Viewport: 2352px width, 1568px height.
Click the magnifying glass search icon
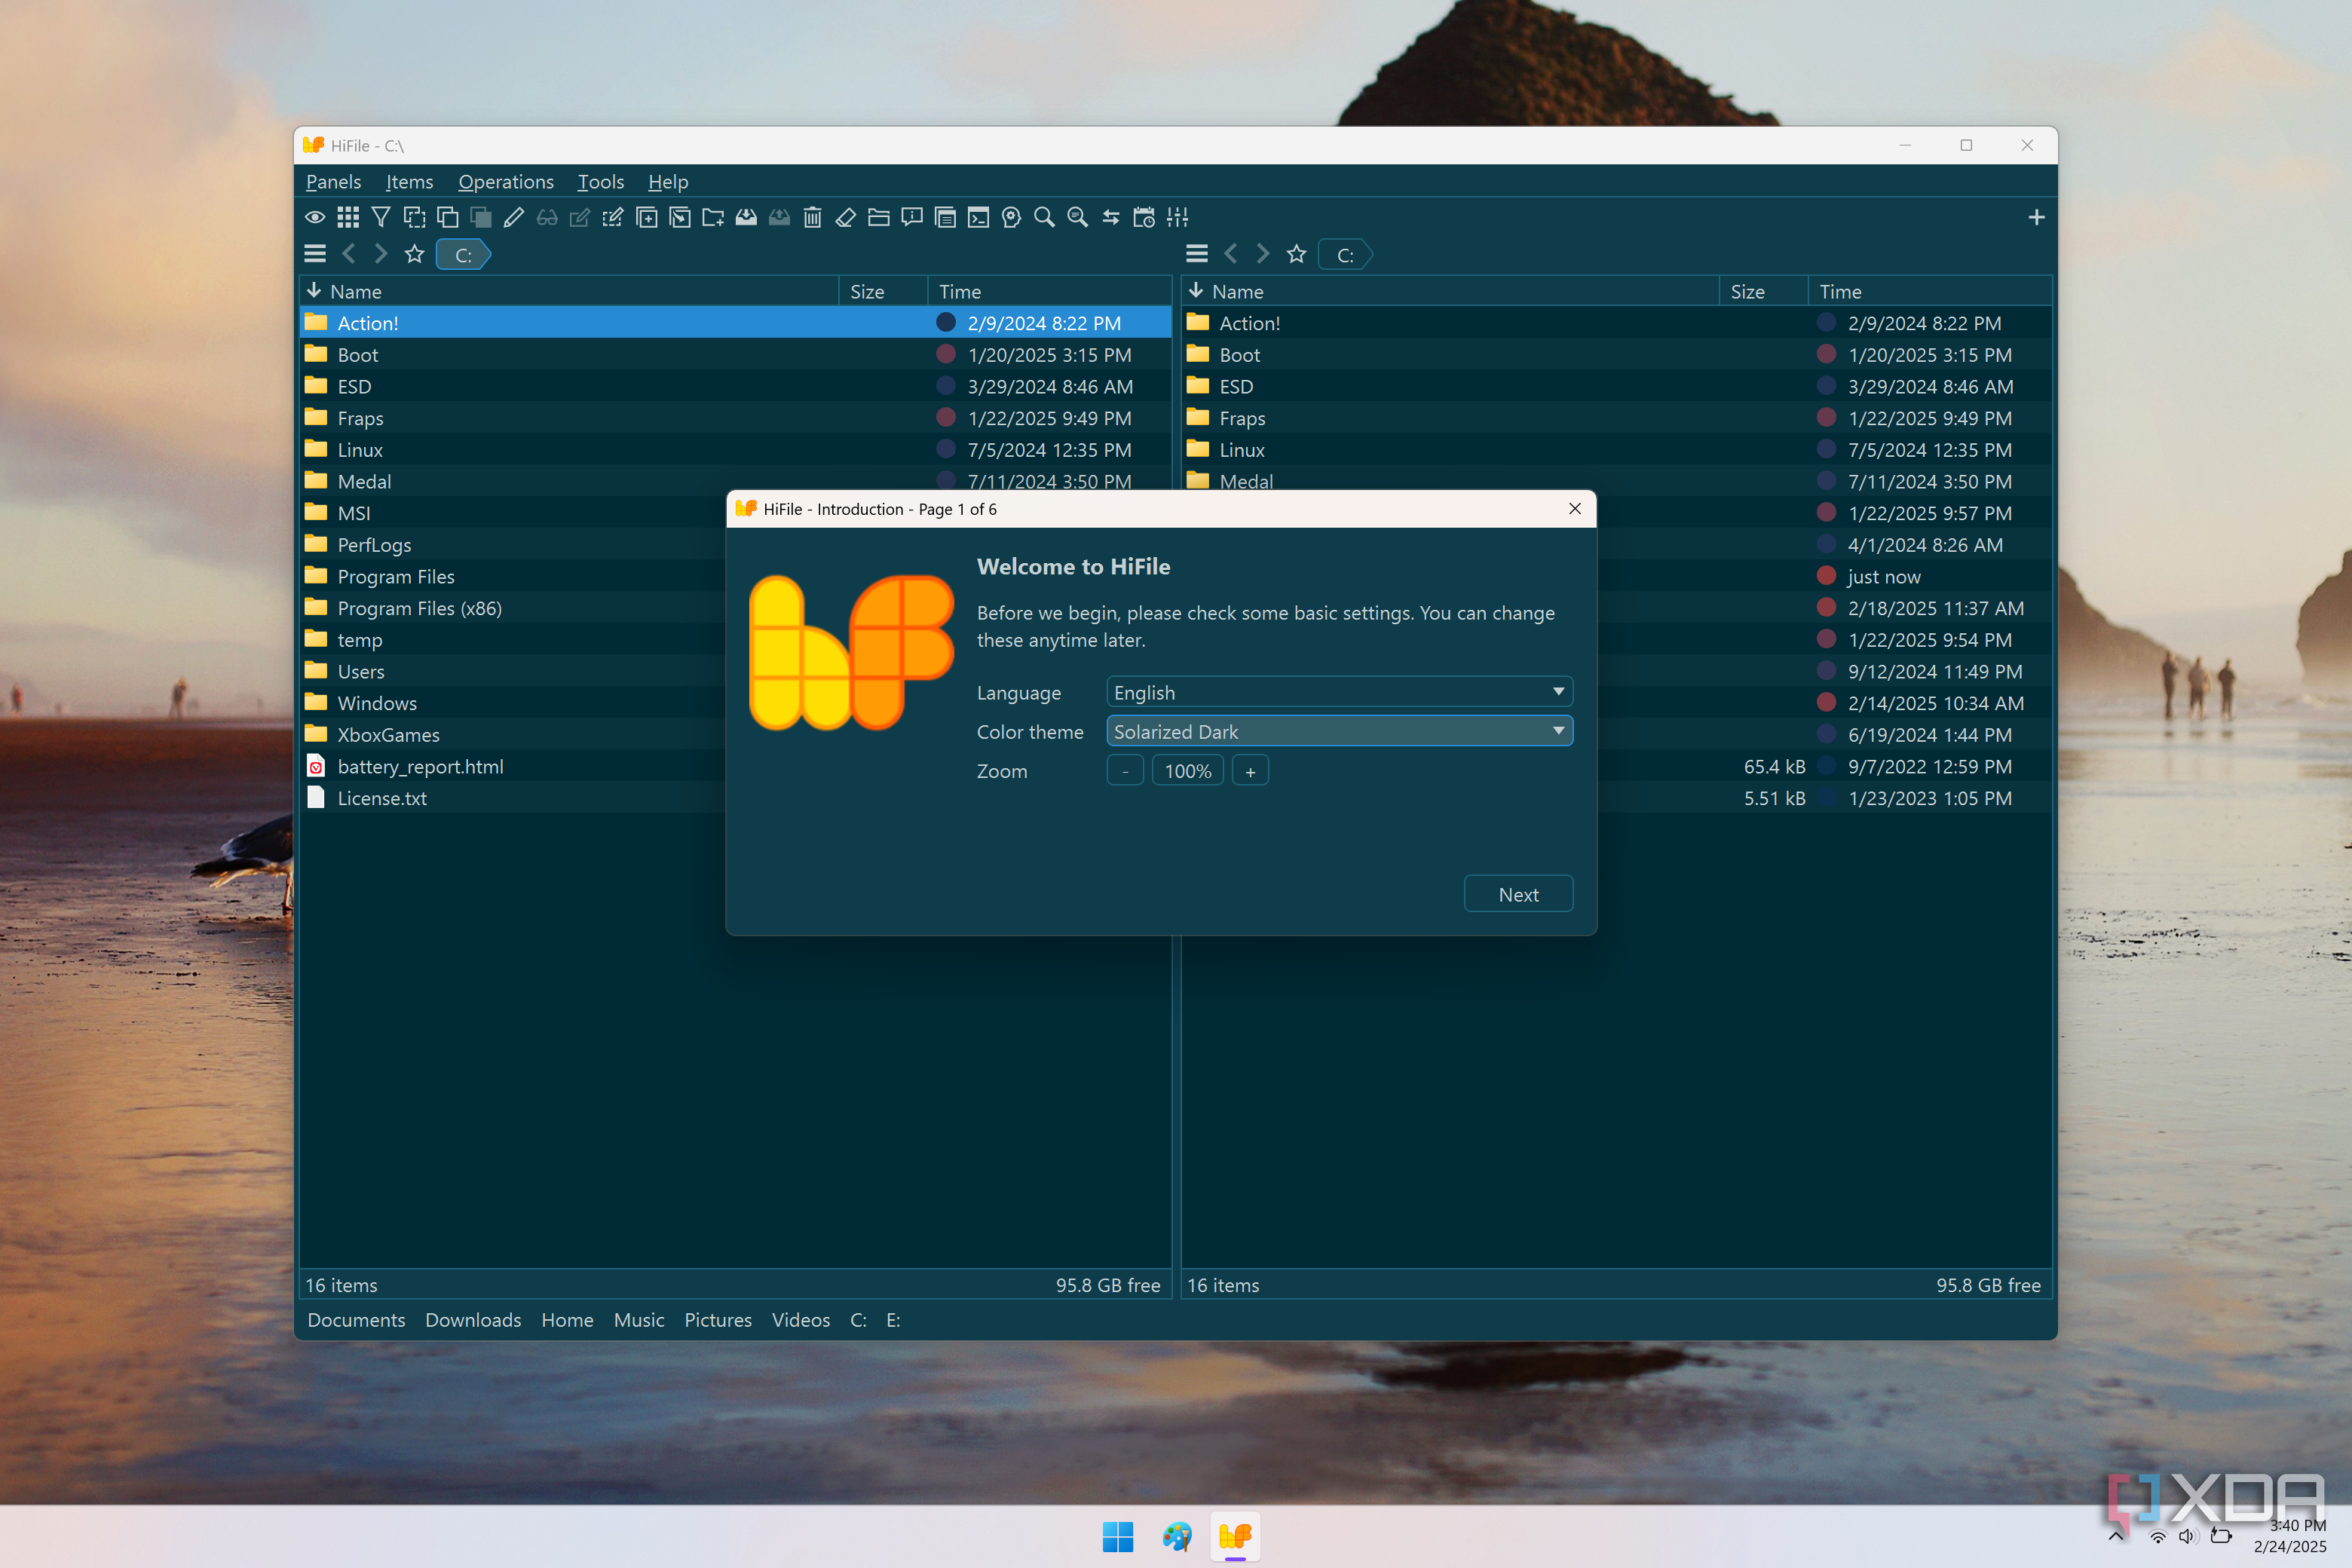1044,217
